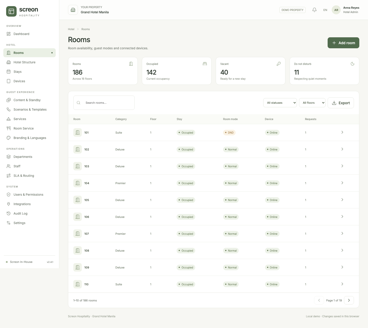Click the DEMO PROPERTY badge
The image size is (368, 328).
(x=292, y=10)
